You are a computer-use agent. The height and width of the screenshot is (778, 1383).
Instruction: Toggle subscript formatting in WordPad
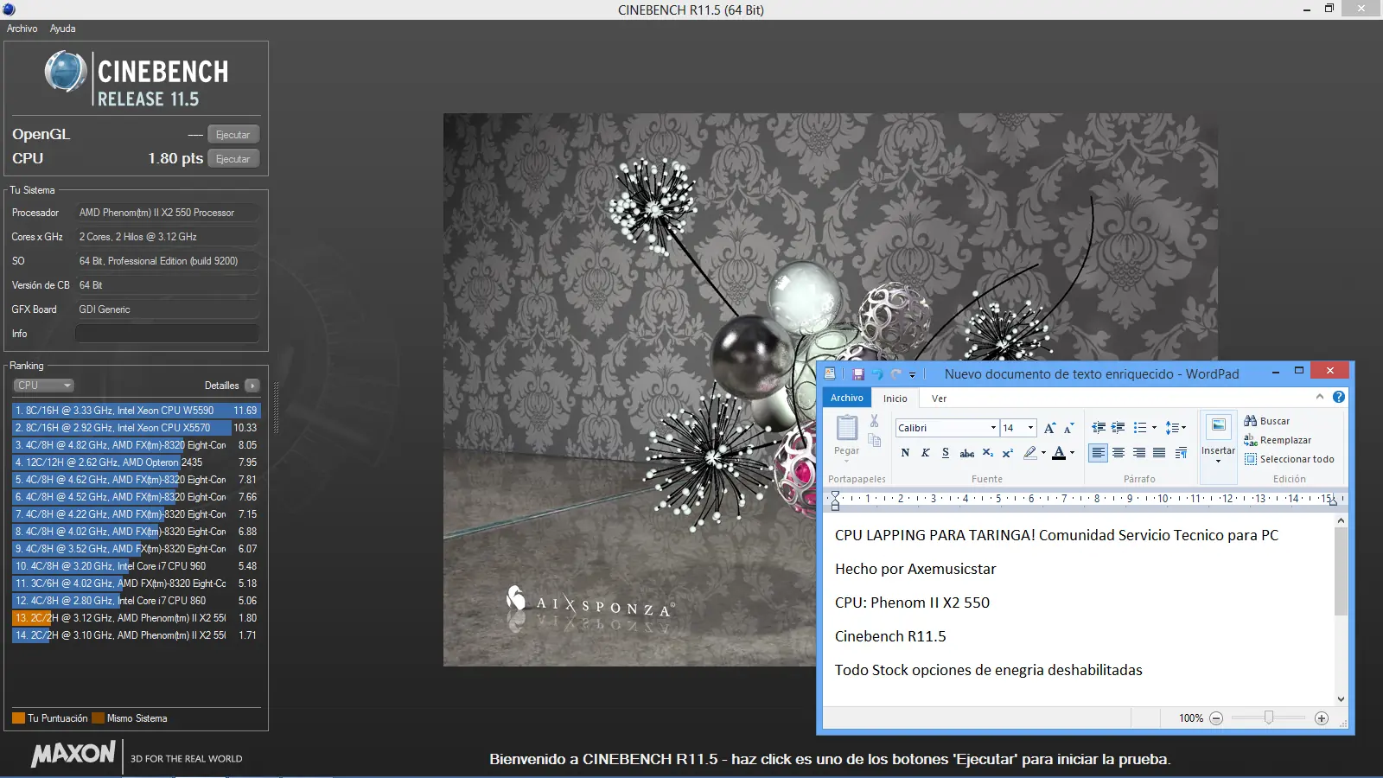988,453
